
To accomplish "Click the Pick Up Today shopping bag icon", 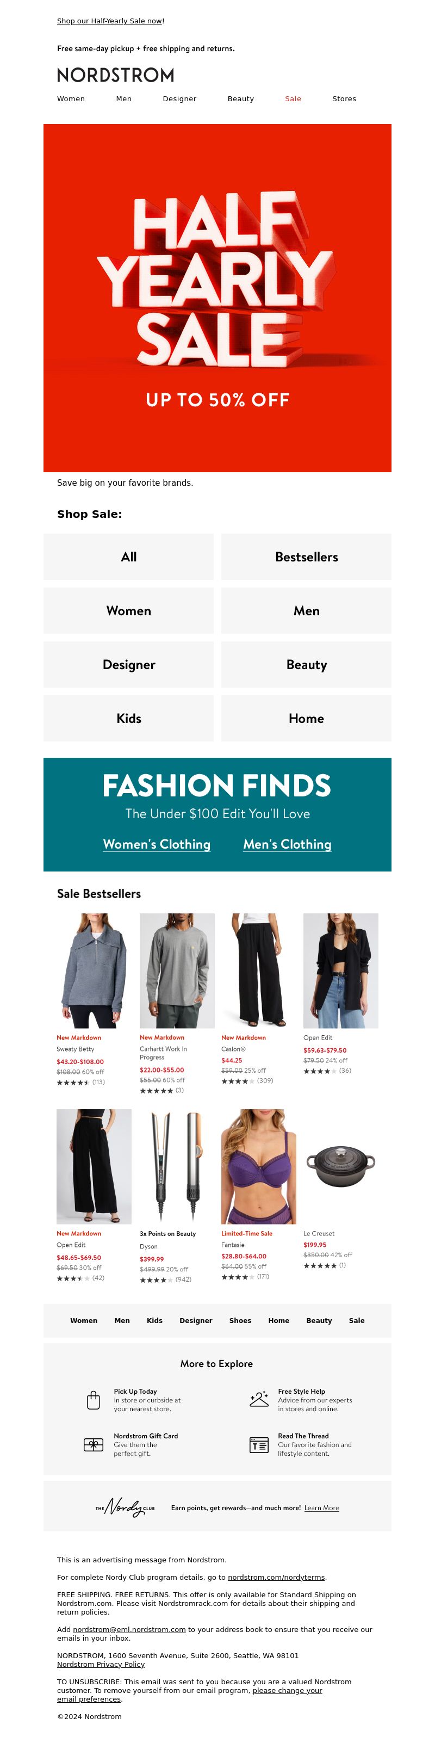I will [x=94, y=1400].
